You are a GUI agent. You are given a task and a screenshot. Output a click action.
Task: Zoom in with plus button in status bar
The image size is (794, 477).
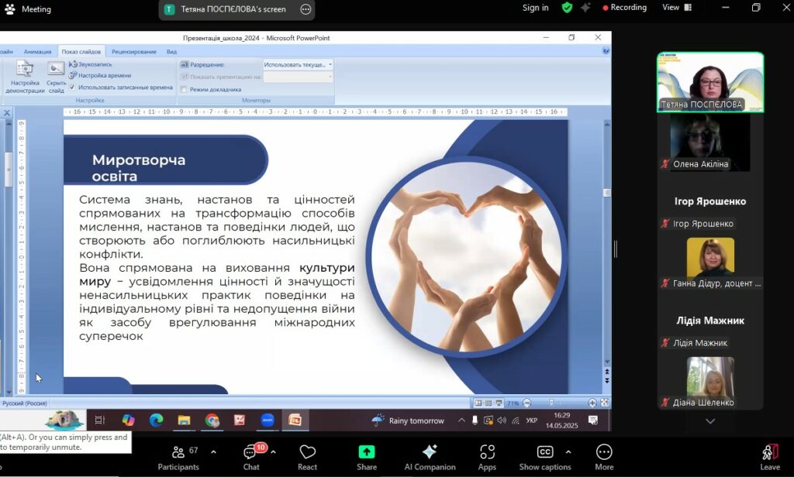point(592,403)
